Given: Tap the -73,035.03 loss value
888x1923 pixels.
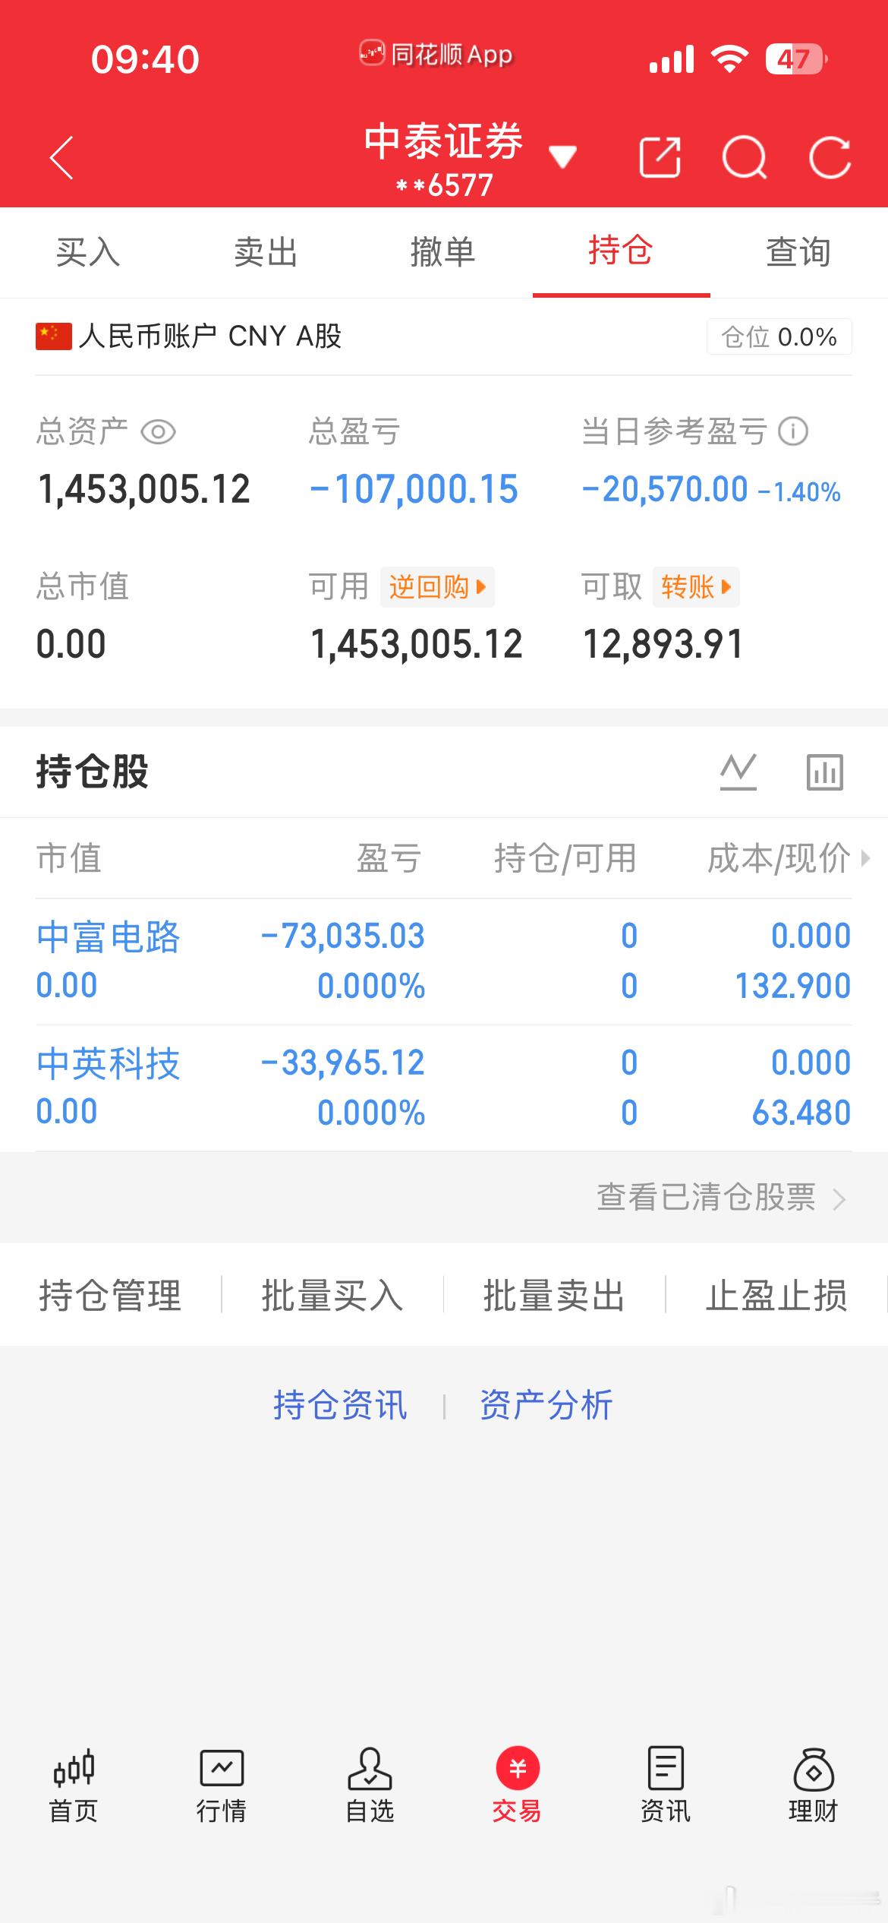Looking at the screenshot, I should [x=342, y=936].
